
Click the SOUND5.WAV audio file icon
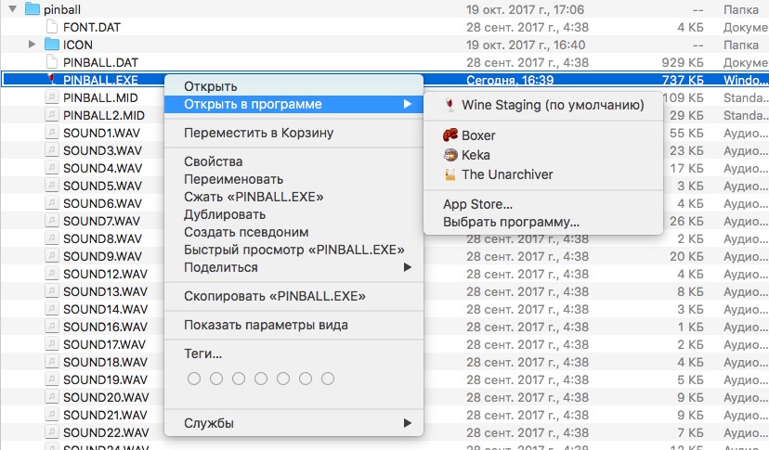tap(51, 186)
